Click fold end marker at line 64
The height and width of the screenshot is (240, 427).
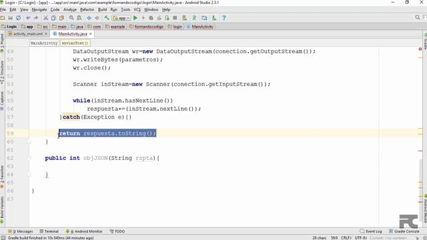[x=29, y=175]
